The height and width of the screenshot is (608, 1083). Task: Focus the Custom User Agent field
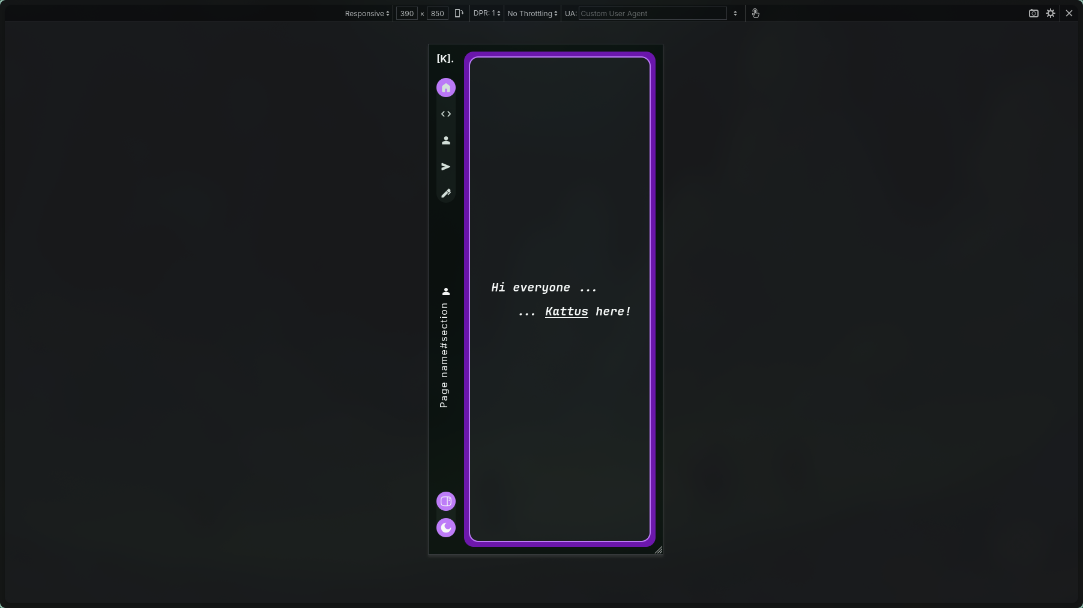pyautogui.click(x=653, y=13)
